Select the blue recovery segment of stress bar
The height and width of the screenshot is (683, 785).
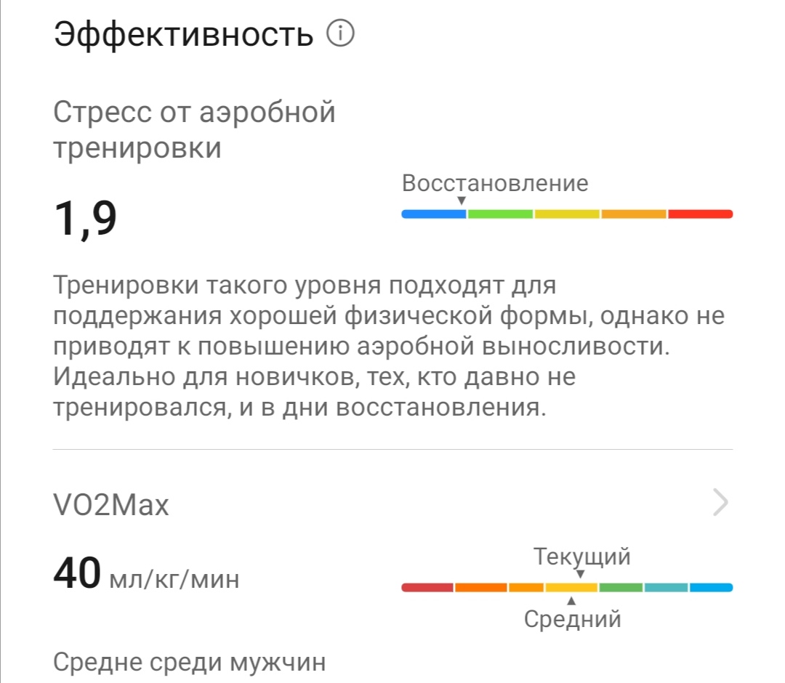[433, 214]
